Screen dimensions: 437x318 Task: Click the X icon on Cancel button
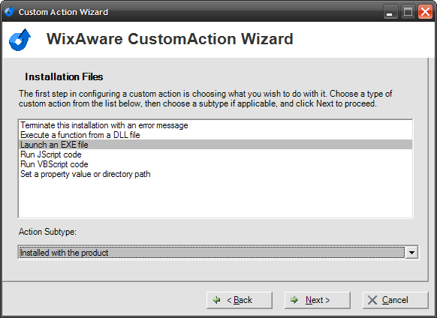pos(372,300)
